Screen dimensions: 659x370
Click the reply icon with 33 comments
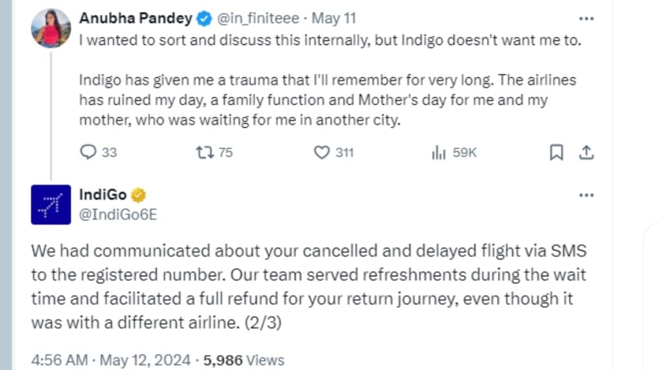(x=88, y=152)
